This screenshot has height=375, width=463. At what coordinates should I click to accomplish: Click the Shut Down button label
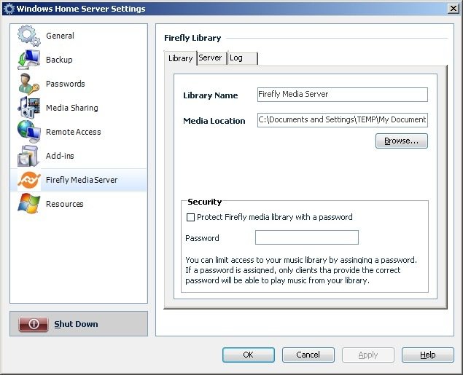(x=76, y=324)
